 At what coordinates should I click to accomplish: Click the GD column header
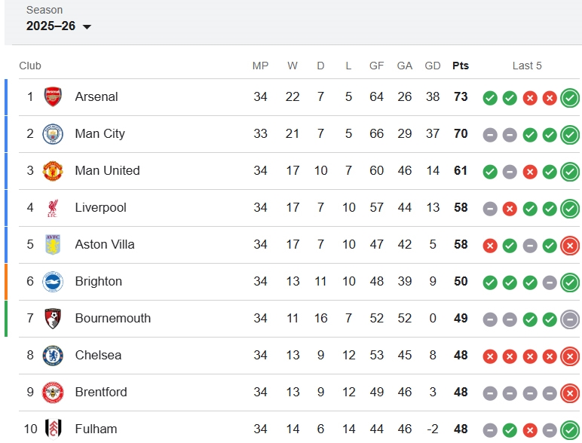tap(433, 66)
